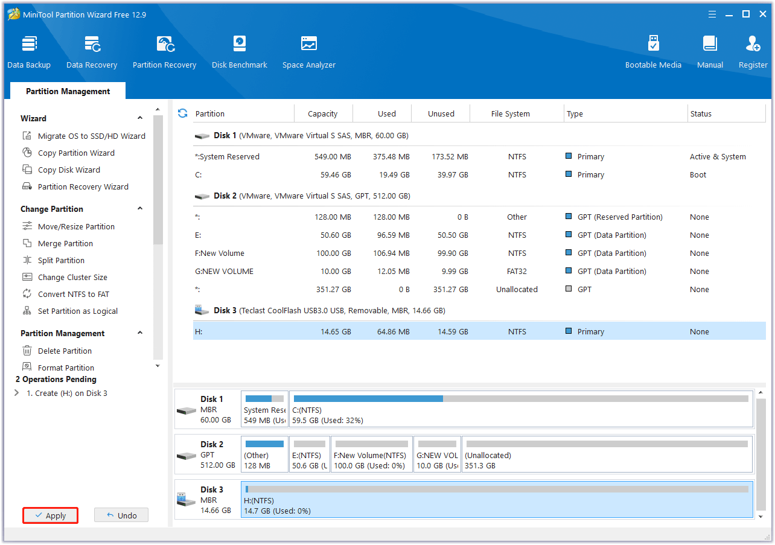This screenshot has height=545, width=775.
Task: Collapse the Partition Management sidebar section
Action: click(140, 333)
